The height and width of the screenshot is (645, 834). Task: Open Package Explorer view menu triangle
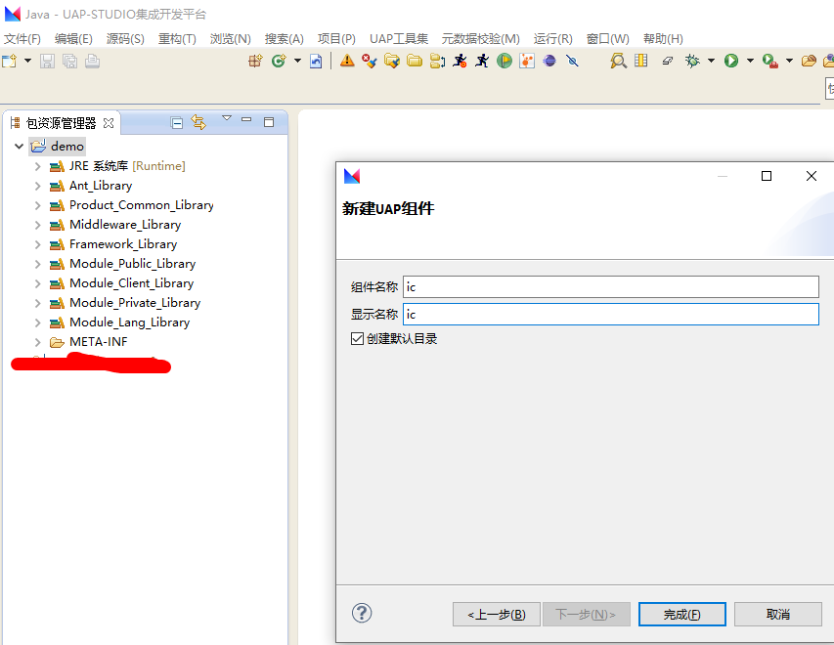[227, 118]
